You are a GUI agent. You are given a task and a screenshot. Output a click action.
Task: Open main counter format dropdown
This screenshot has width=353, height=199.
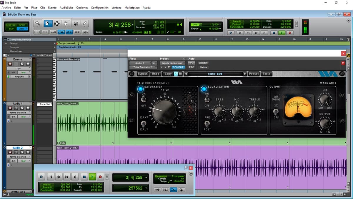[133, 25]
